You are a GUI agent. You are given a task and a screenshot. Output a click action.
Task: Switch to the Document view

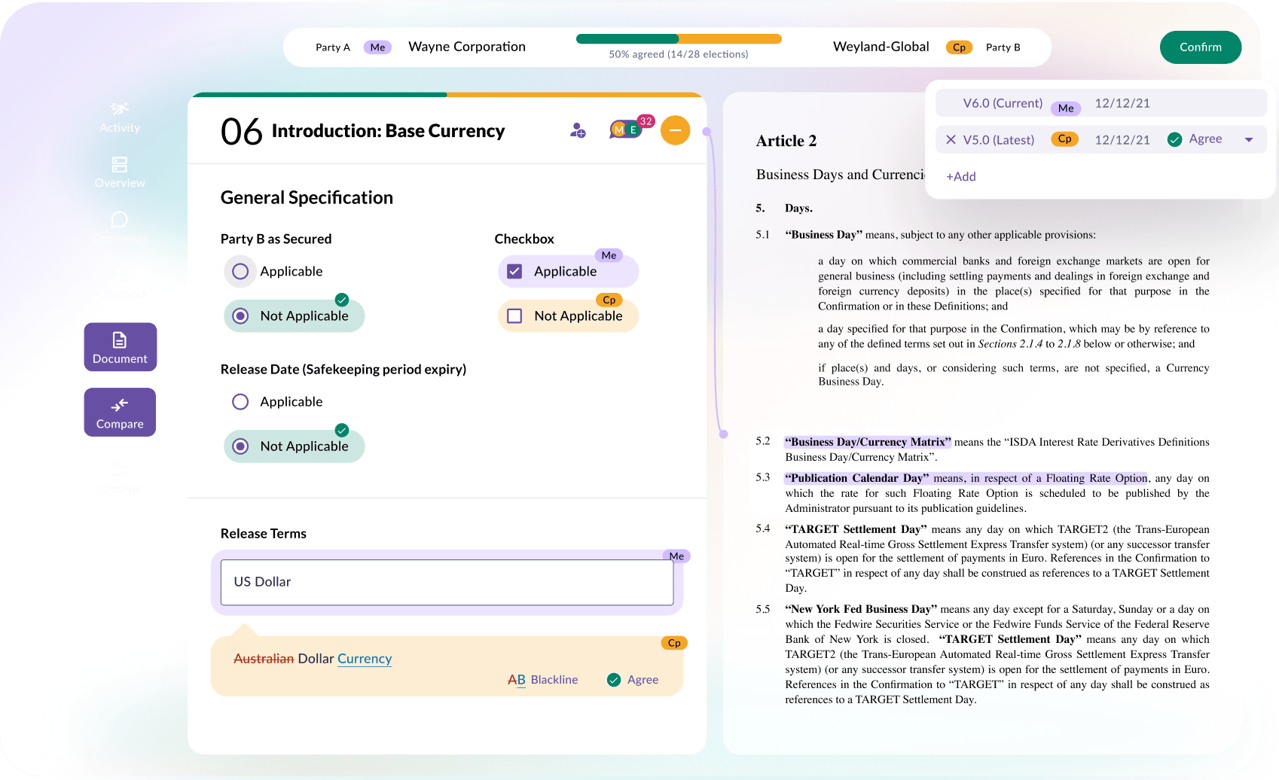121,347
